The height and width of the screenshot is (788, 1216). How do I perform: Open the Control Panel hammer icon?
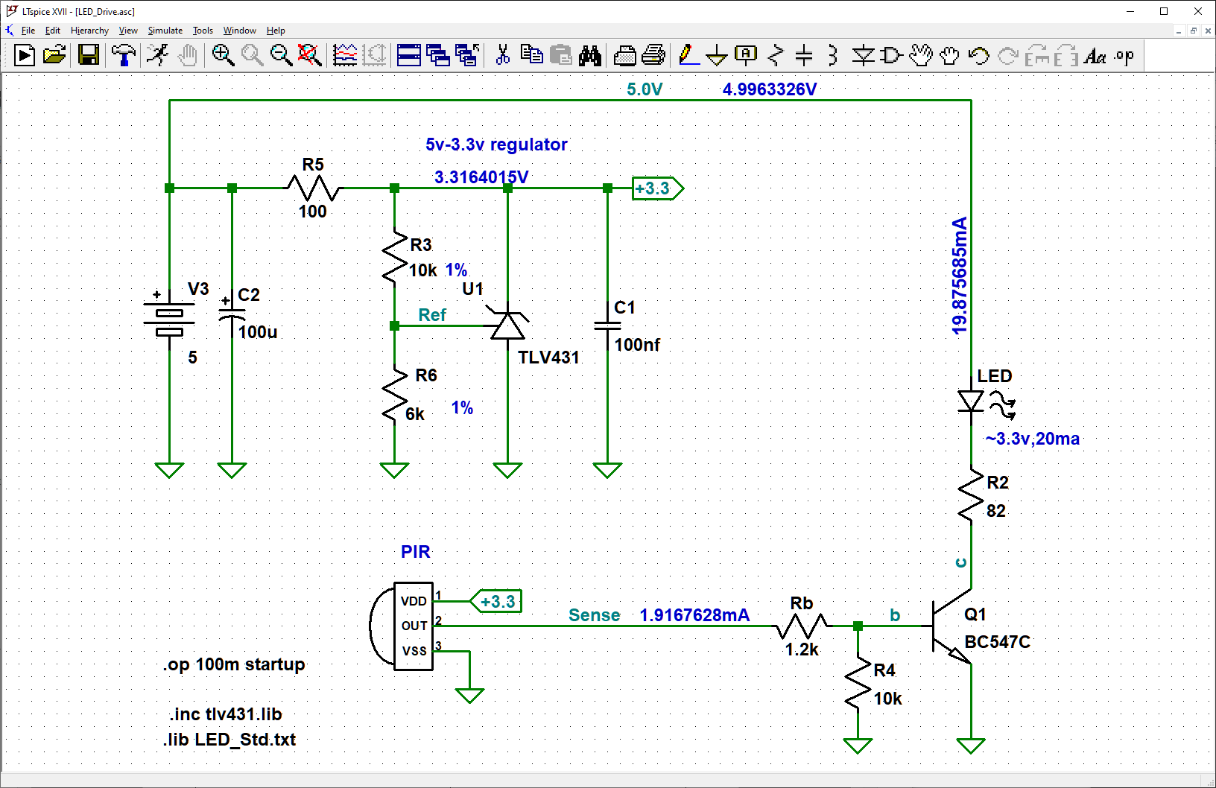[124, 55]
